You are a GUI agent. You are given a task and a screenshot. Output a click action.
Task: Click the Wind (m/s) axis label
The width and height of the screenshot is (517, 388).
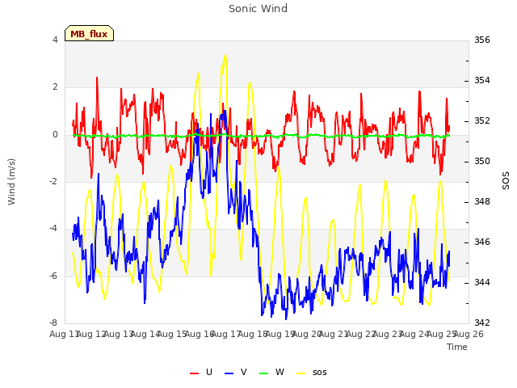pos(11,182)
